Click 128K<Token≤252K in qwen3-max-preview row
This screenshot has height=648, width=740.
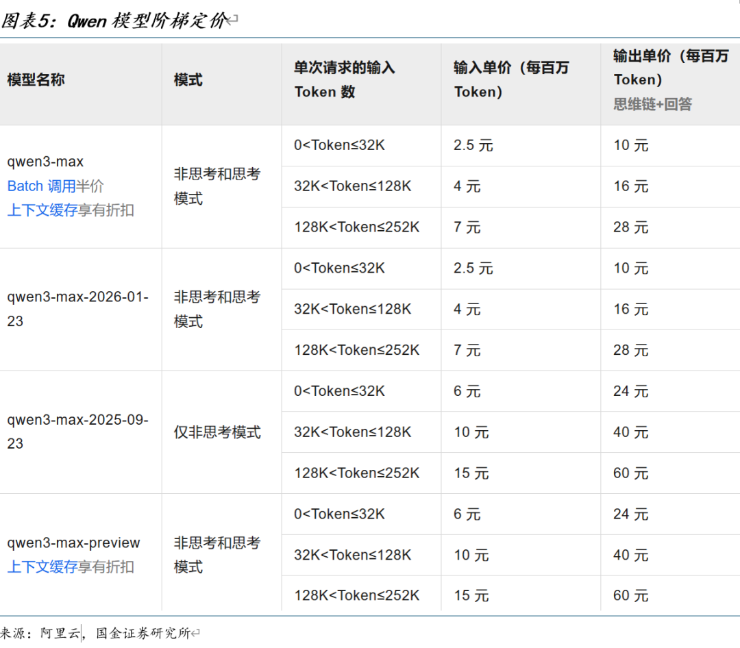tap(356, 596)
